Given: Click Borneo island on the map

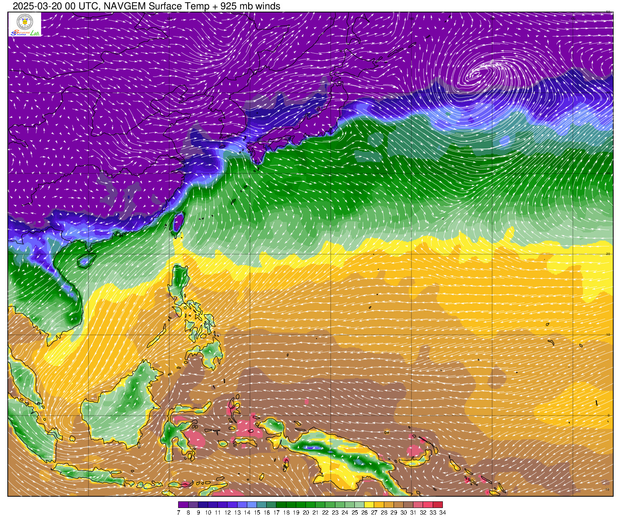Looking at the screenshot, I should tap(124, 404).
